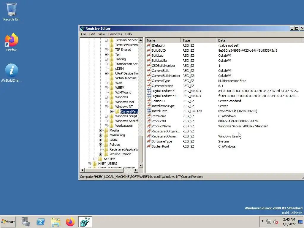Click the Type column header
This screenshot has width=304, height=228.
click(199, 40)
